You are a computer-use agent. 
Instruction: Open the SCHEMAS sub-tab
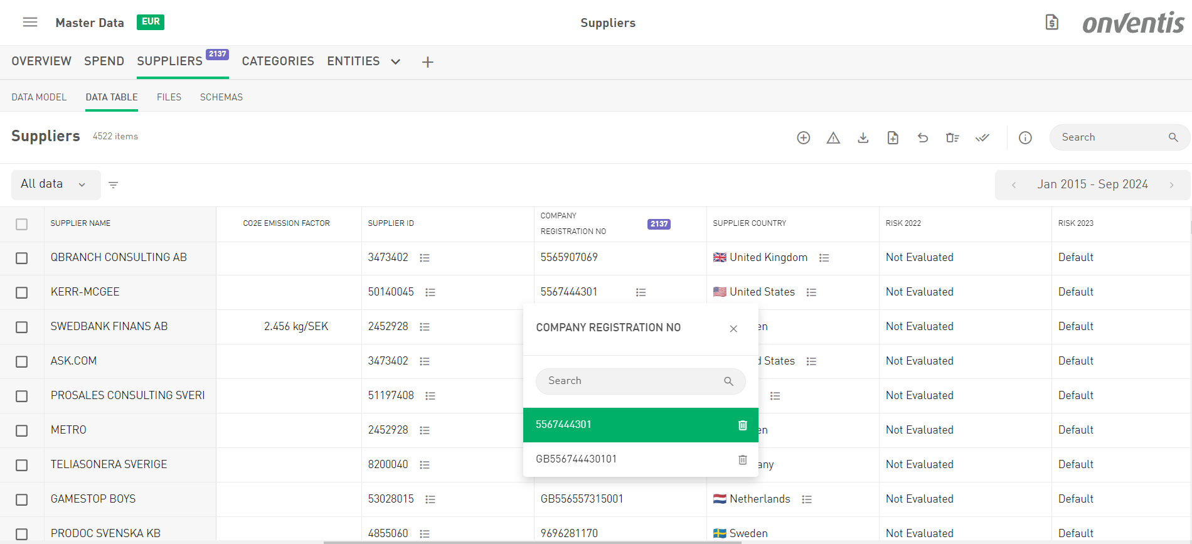(x=221, y=97)
